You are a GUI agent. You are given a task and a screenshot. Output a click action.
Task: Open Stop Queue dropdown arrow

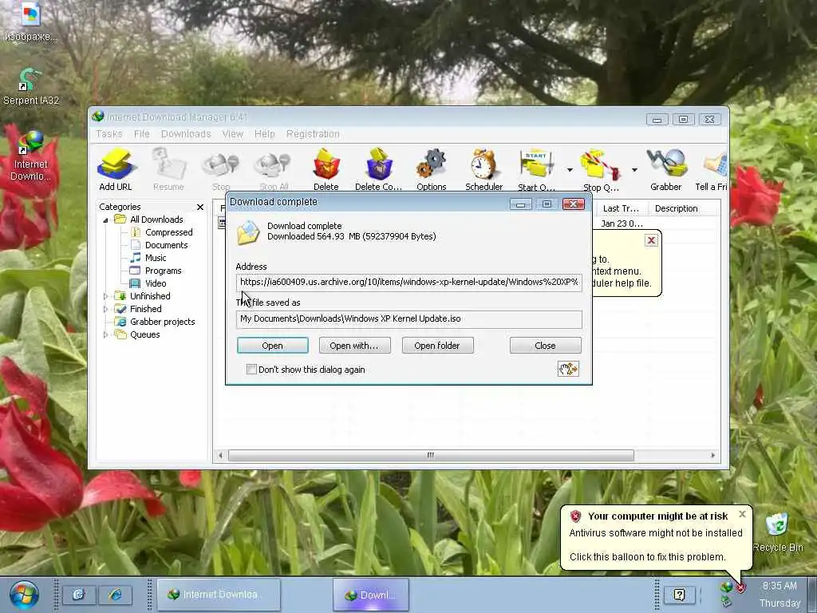coord(634,170)
